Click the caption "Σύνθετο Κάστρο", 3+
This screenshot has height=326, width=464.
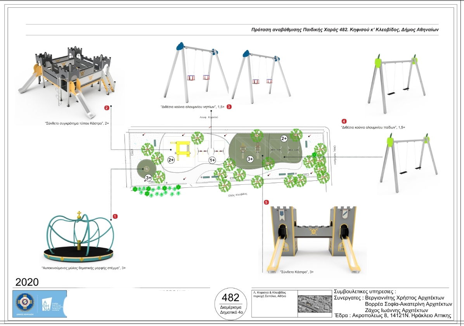(x=297, y=272)
